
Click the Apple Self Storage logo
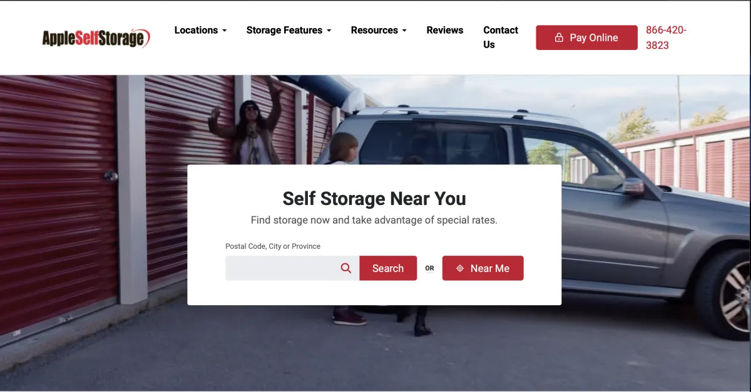click(x=96, y=38)
